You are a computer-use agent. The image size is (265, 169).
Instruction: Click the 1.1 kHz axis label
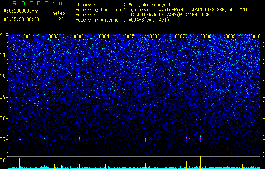(3, 55)
